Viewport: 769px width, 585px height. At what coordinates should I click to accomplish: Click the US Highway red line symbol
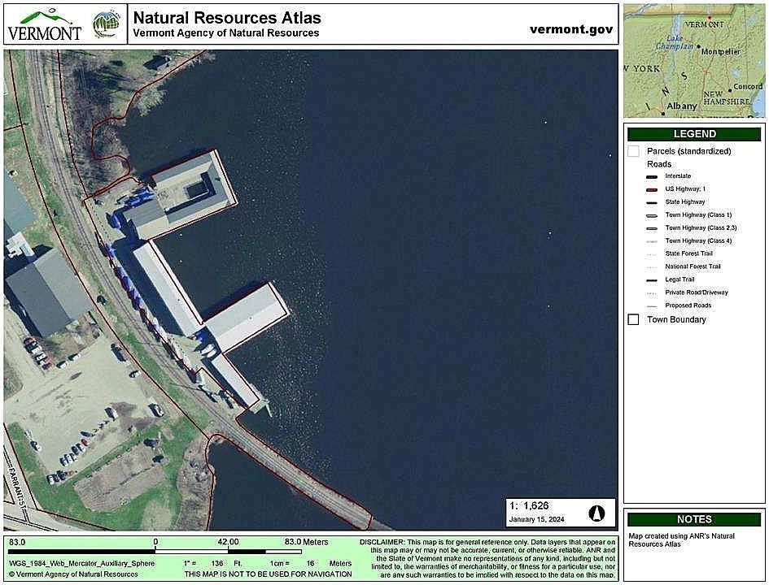point(652,189)
